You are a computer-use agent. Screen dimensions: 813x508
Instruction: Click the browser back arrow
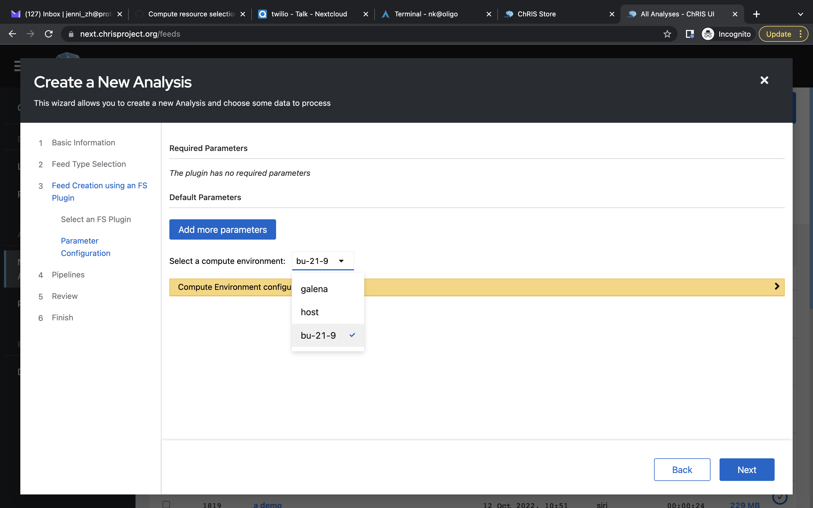(12, 34)
